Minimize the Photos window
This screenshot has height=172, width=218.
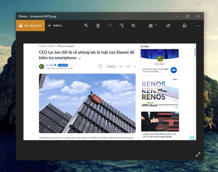point(177,16)
